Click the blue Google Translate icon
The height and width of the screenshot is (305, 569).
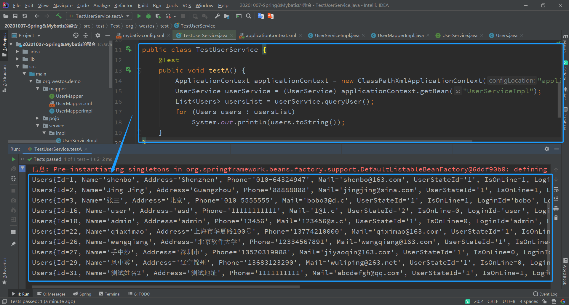261,16
